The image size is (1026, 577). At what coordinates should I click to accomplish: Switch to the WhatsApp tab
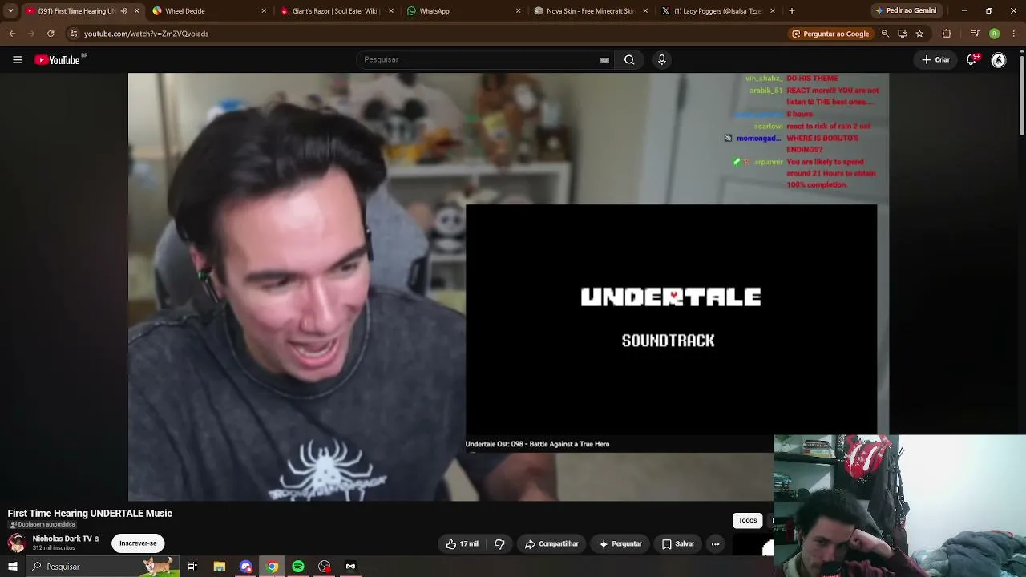click(x=463, y=11)
